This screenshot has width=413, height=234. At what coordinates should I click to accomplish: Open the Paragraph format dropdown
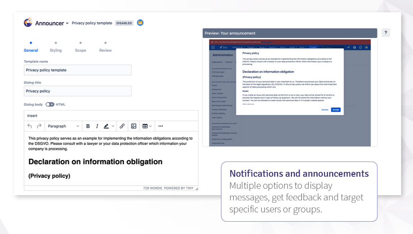64,126
